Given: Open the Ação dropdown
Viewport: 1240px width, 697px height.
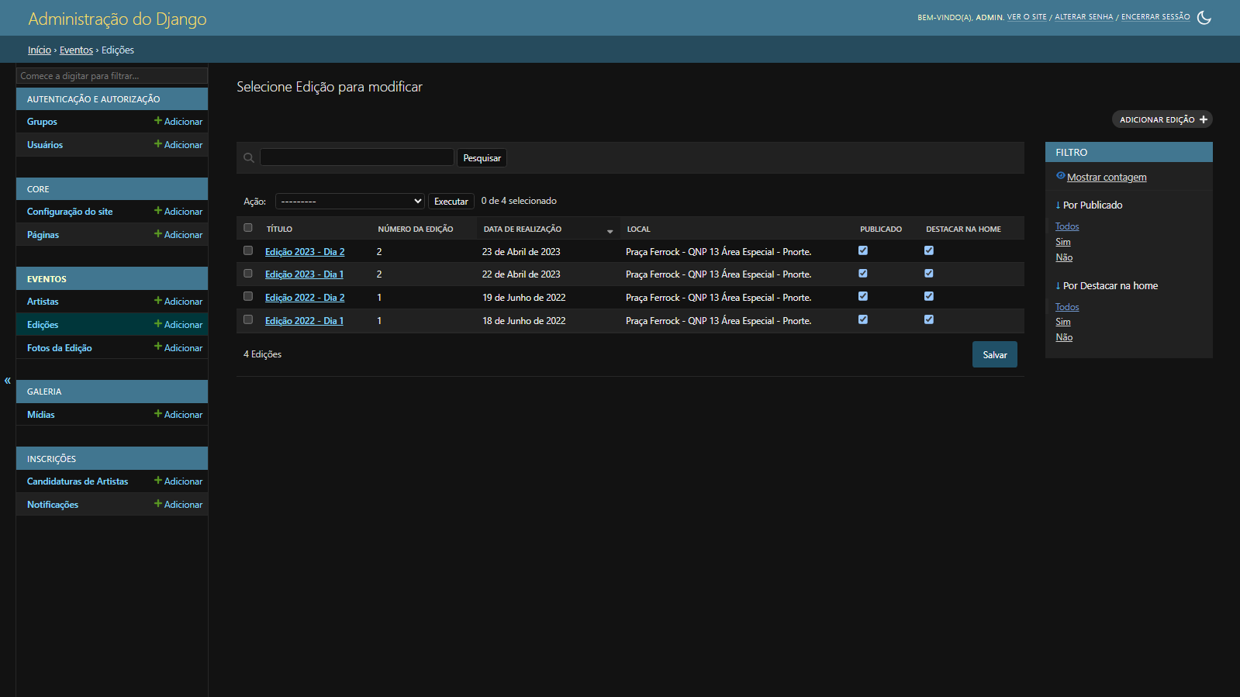Looking at the screenshot, I should click(350, 201).
